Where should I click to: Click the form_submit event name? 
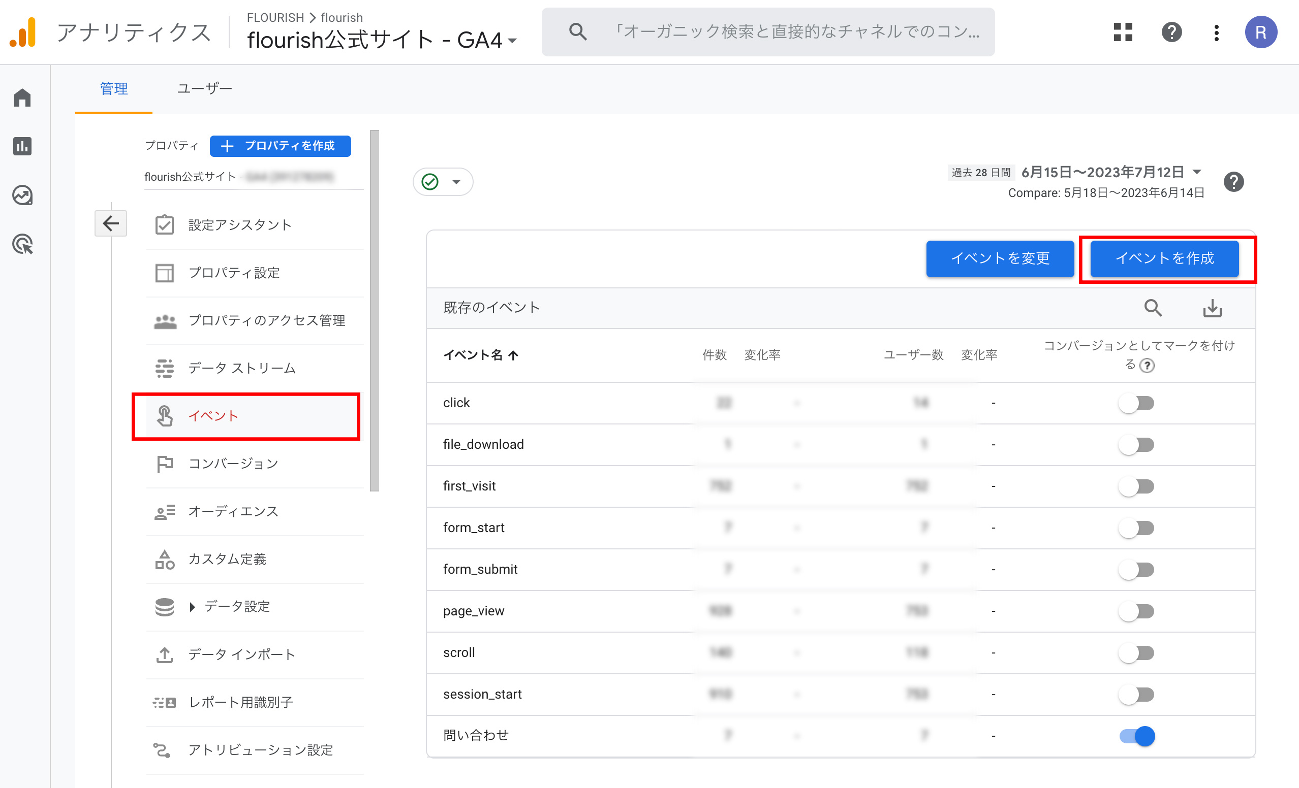480,569
